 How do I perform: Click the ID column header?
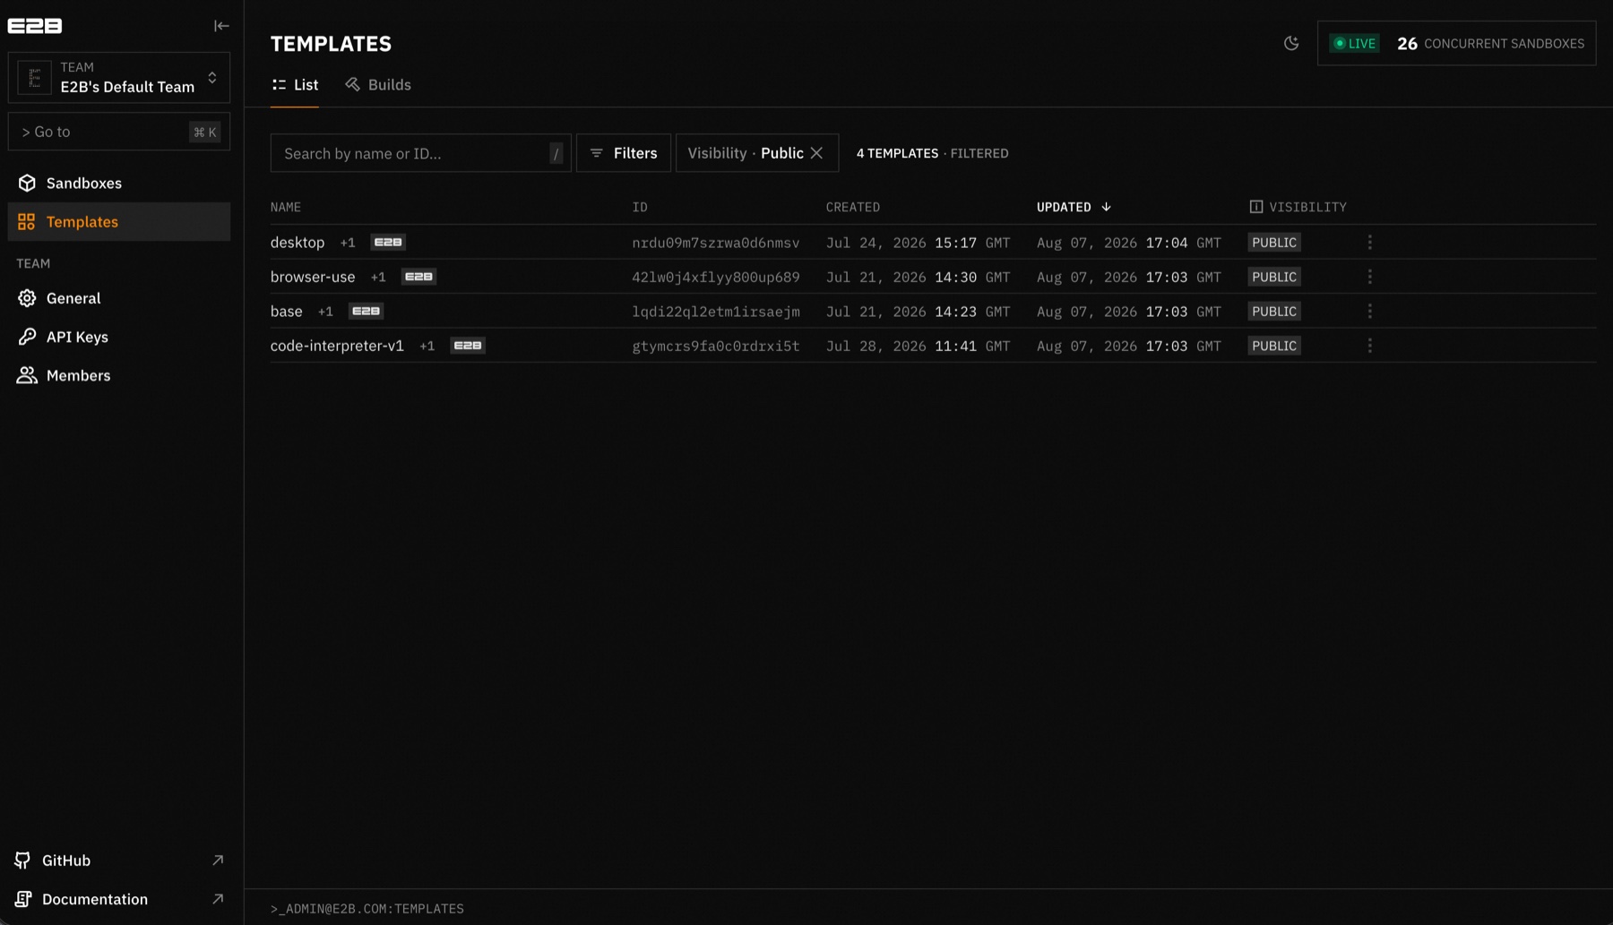[640, 207]
